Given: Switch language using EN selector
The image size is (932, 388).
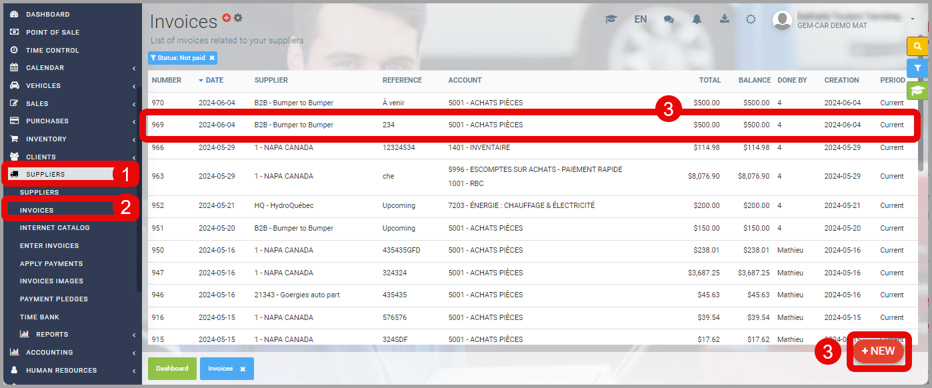Looking at the screenshot, I should [x=640, y=19].
